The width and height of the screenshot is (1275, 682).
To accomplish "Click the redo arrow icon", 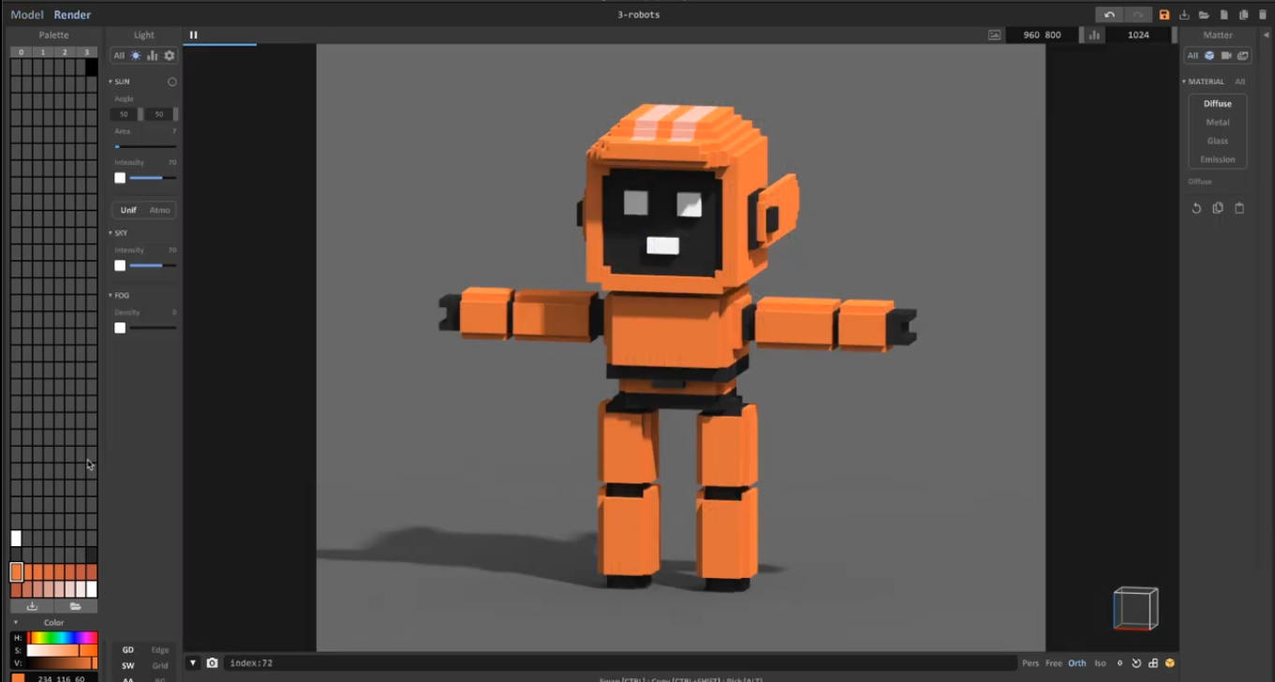I will [x=1137, y=15].
